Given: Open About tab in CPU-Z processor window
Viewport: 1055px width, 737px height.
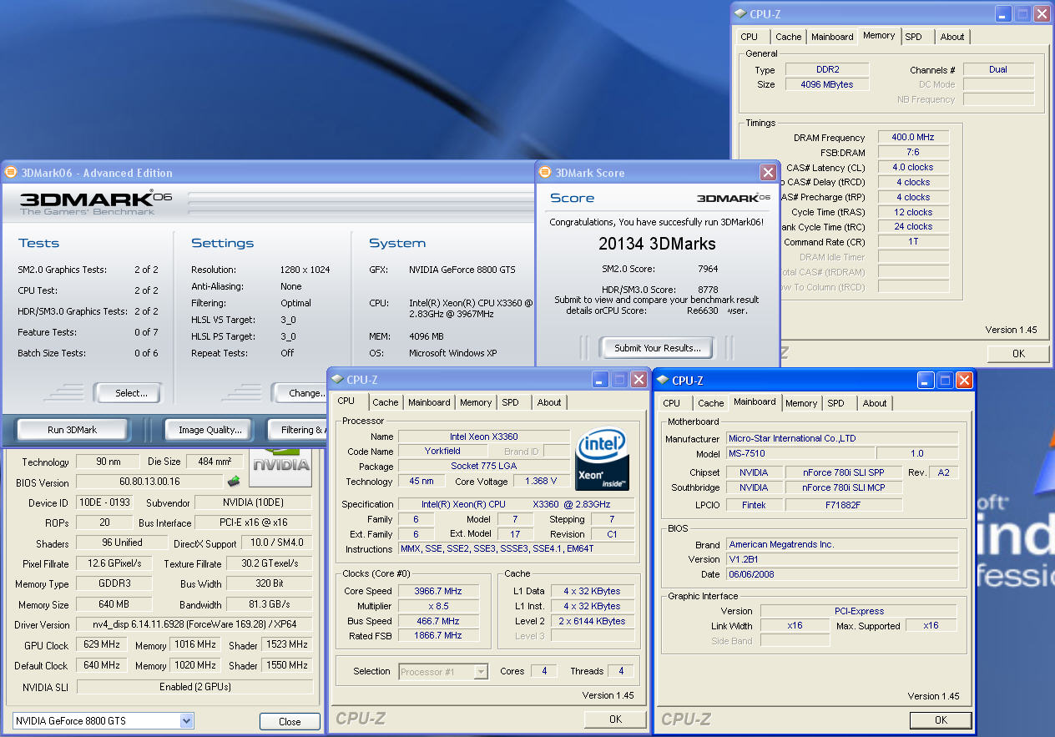Looking at the screenshot, I should [x=549, y=402].
